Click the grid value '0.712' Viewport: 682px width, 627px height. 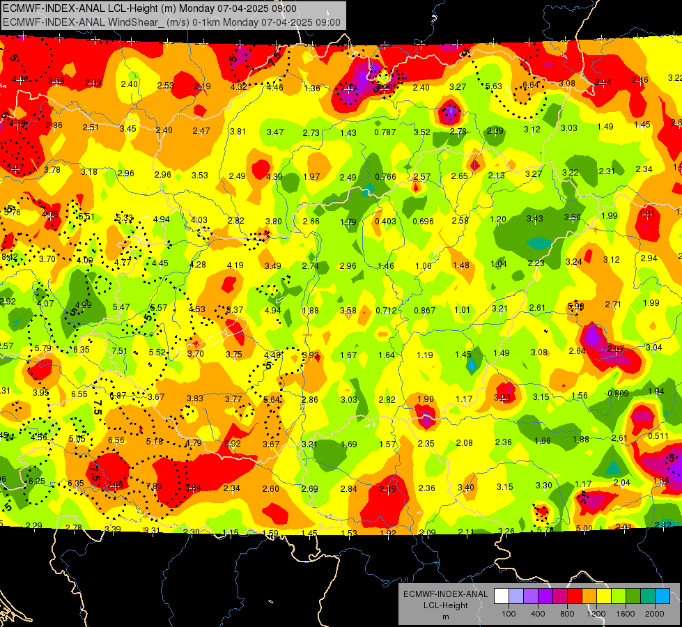pos(386,310)
